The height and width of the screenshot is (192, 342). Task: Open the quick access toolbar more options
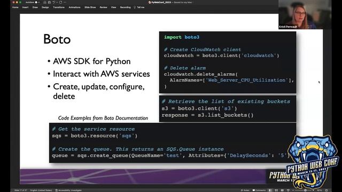(65, 2)
